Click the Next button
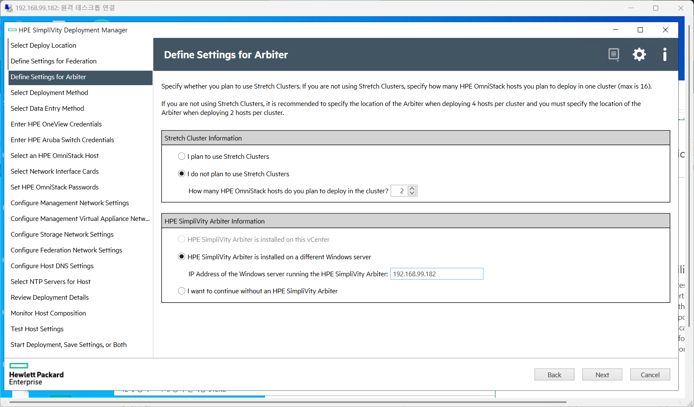 [x=602, y=375]
